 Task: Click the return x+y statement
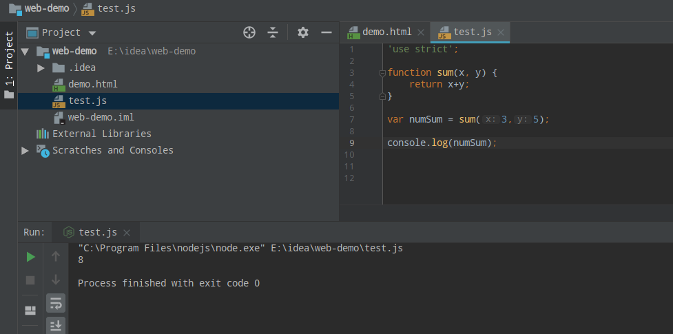439,84
